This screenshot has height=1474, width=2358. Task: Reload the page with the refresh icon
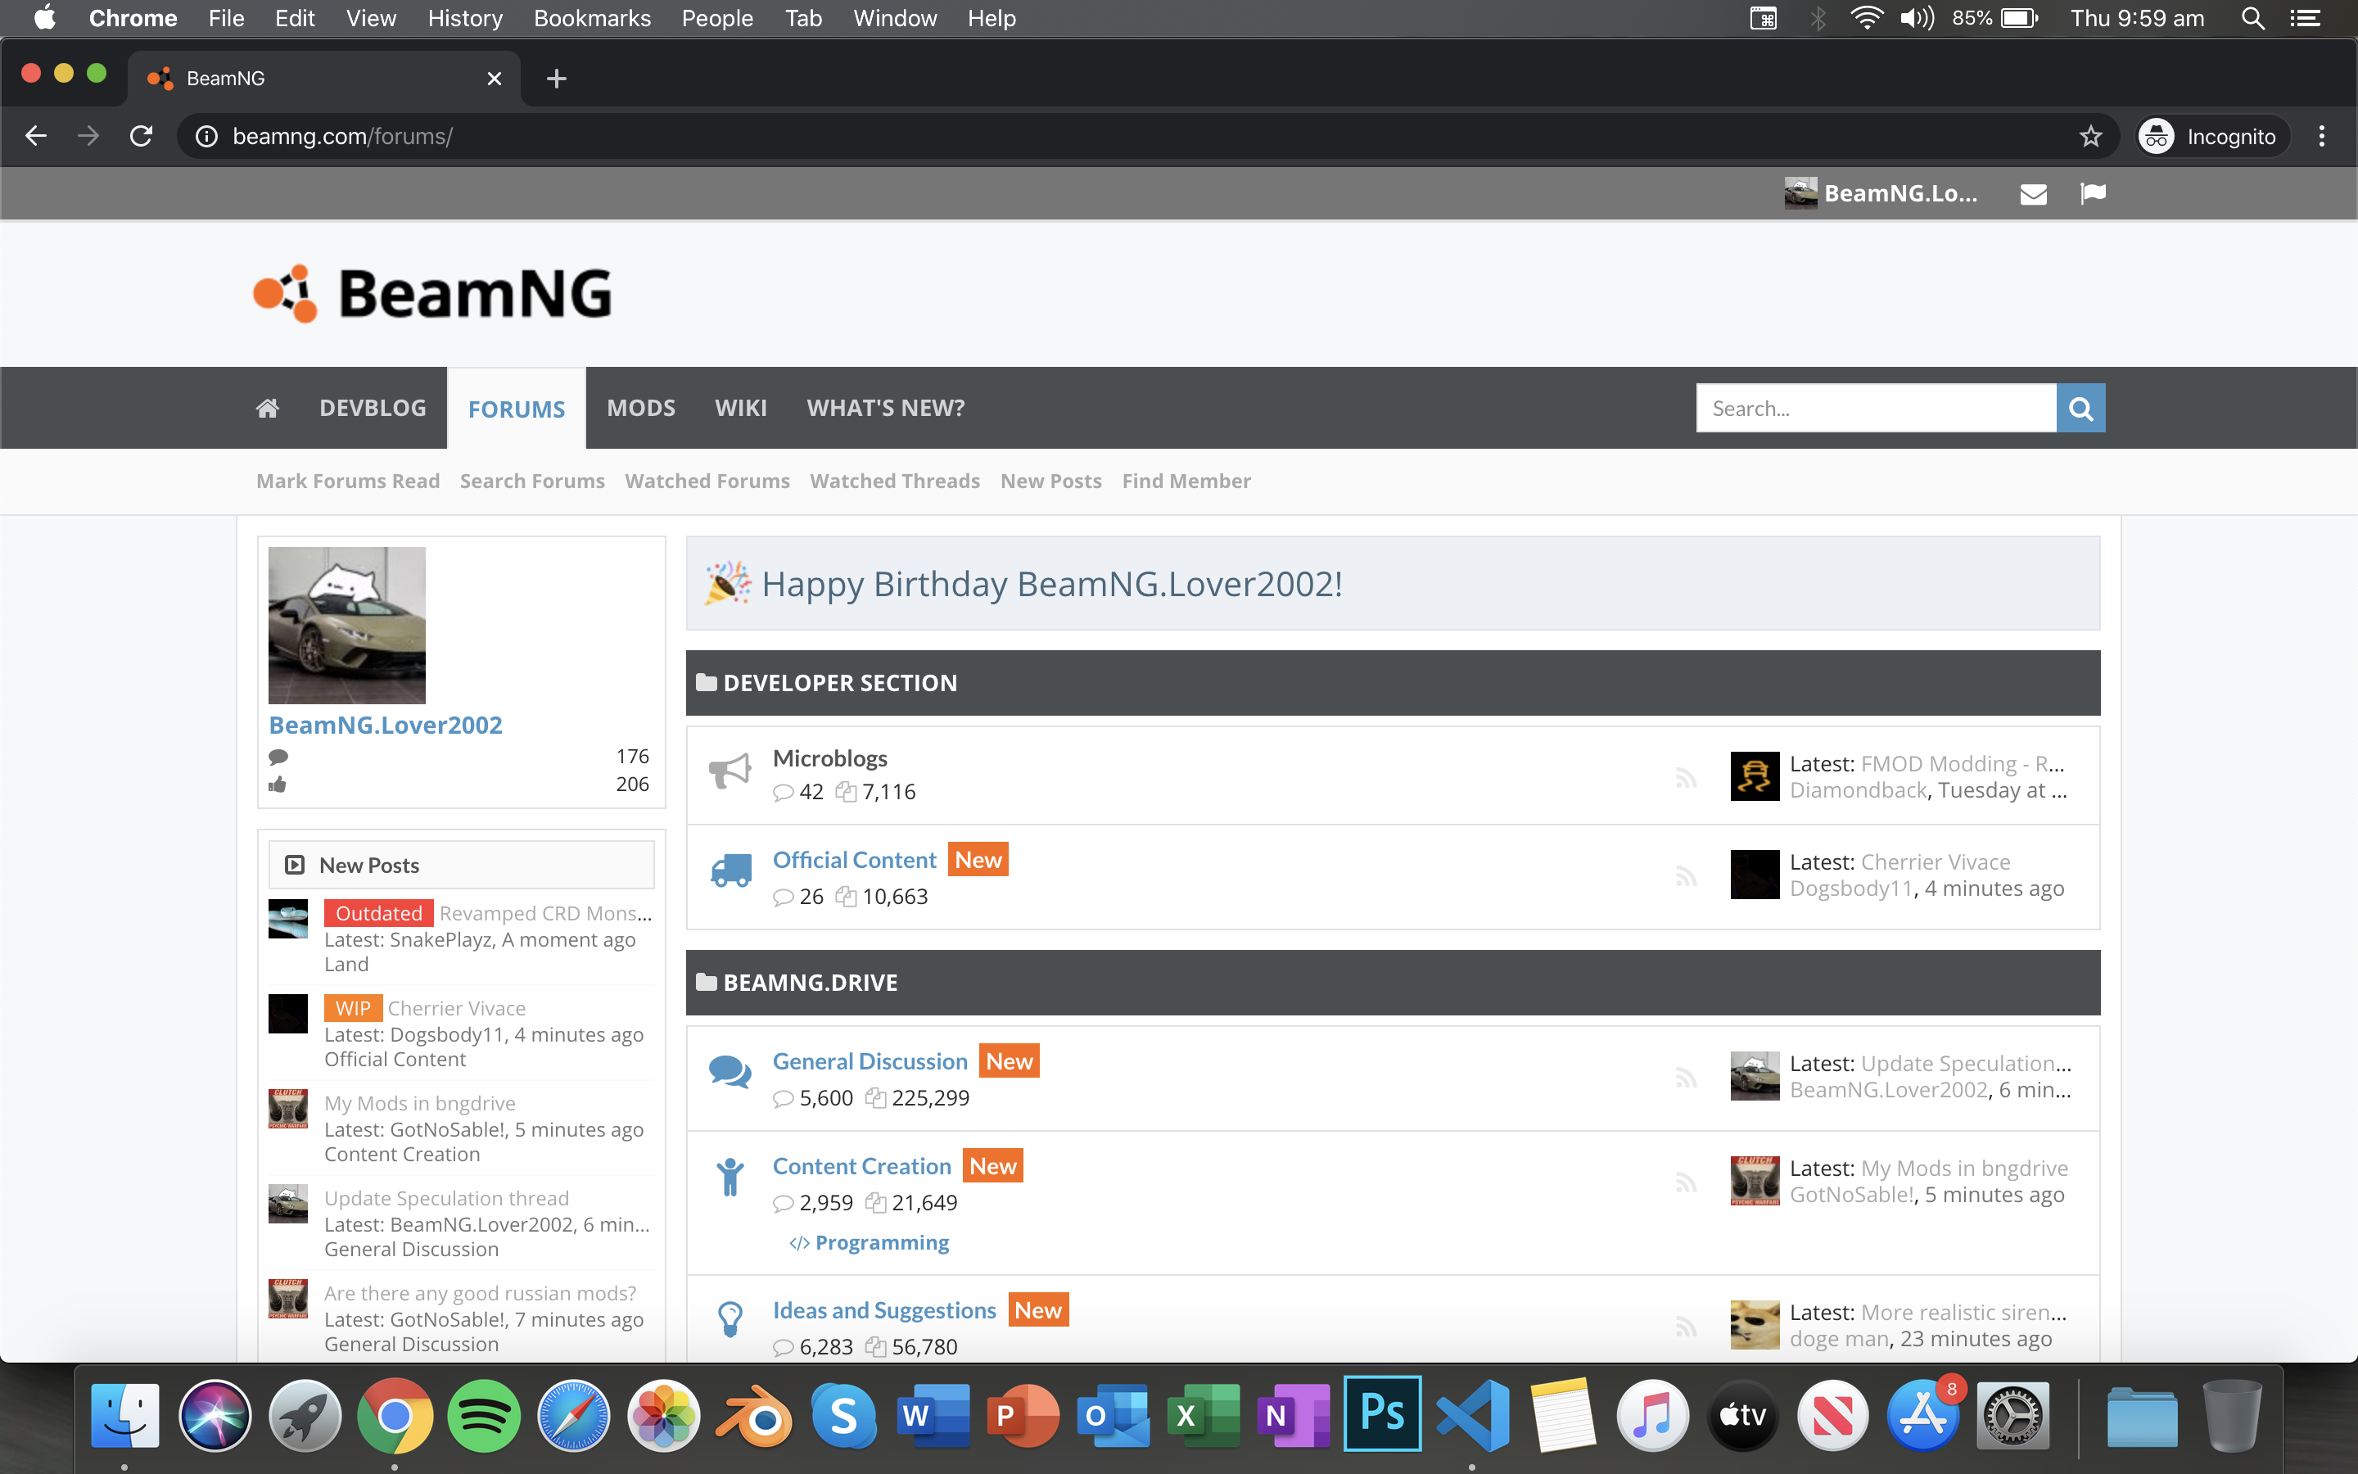[142, 137]
